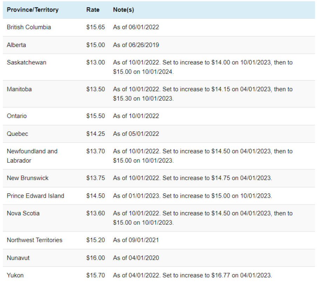317x283 pixels.
Task: Click the note 'As of 09/01/2021'
Action: (136, 240)
